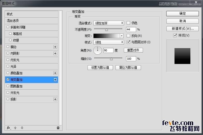Click the 复位为默认值 button

(x=128, y=67)
